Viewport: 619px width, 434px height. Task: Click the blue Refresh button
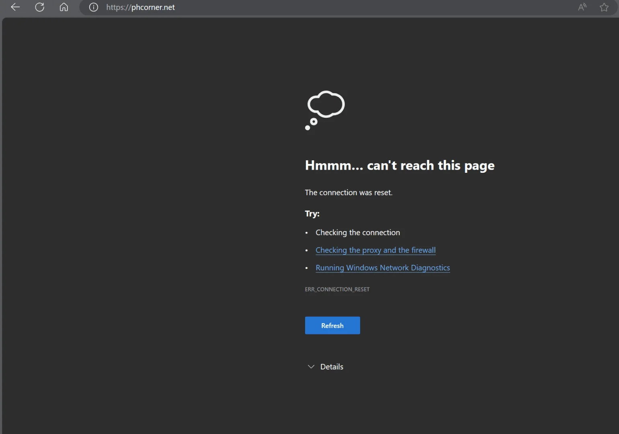tap(332, 325)
